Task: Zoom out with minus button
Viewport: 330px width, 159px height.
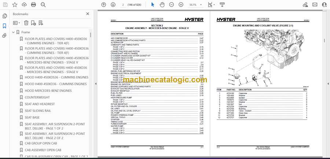Action: [172, 5]
